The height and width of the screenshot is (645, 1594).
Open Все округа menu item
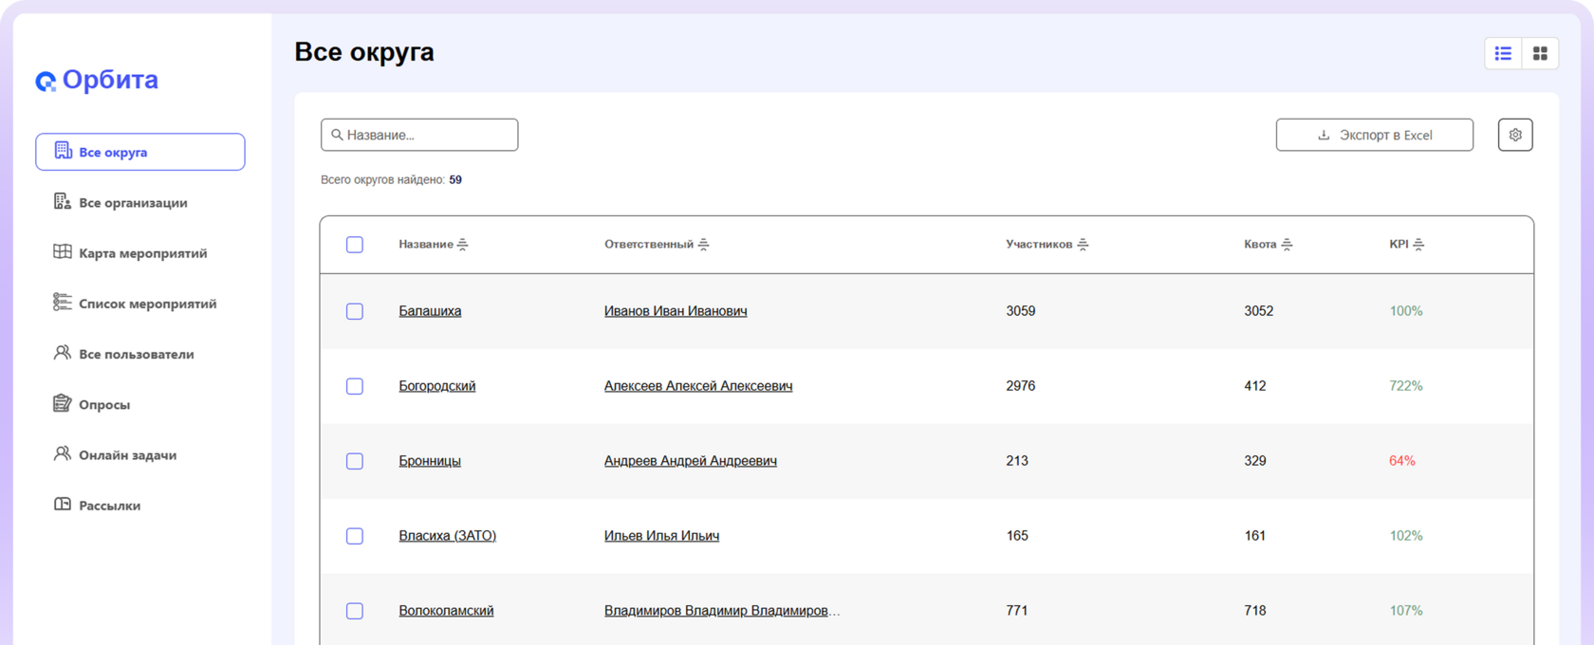140,152
